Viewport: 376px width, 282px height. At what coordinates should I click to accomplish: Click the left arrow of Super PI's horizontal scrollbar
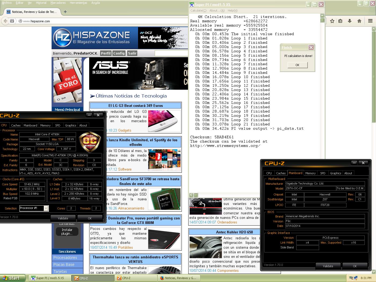191,195
